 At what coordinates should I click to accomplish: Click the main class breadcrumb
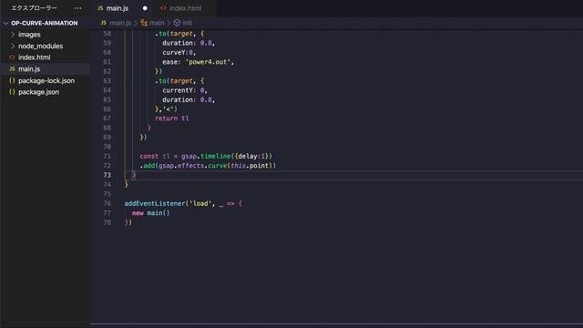click(157, 23)
